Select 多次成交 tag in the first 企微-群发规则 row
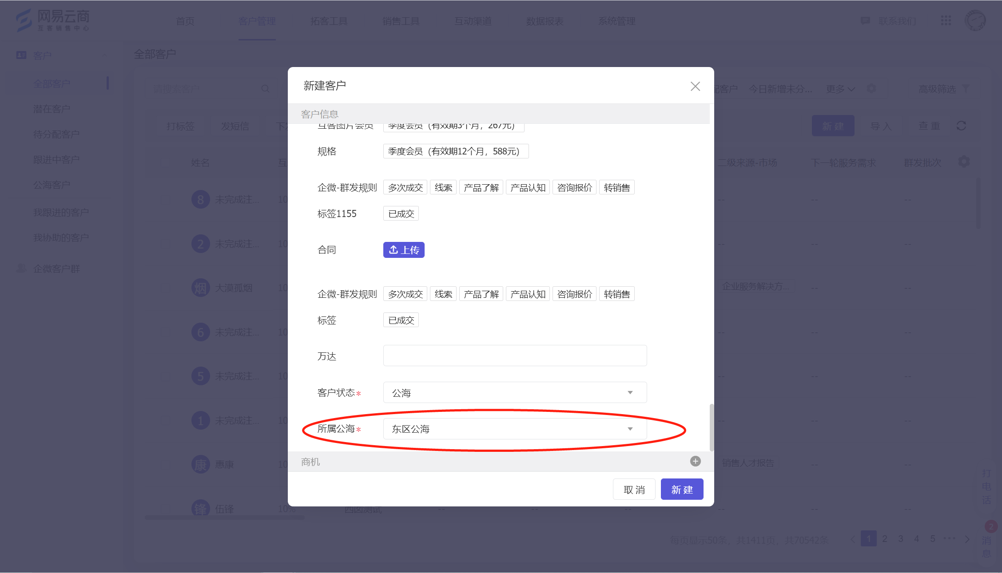The height and width of the screenshot is (573, 1002). (405, 187)
